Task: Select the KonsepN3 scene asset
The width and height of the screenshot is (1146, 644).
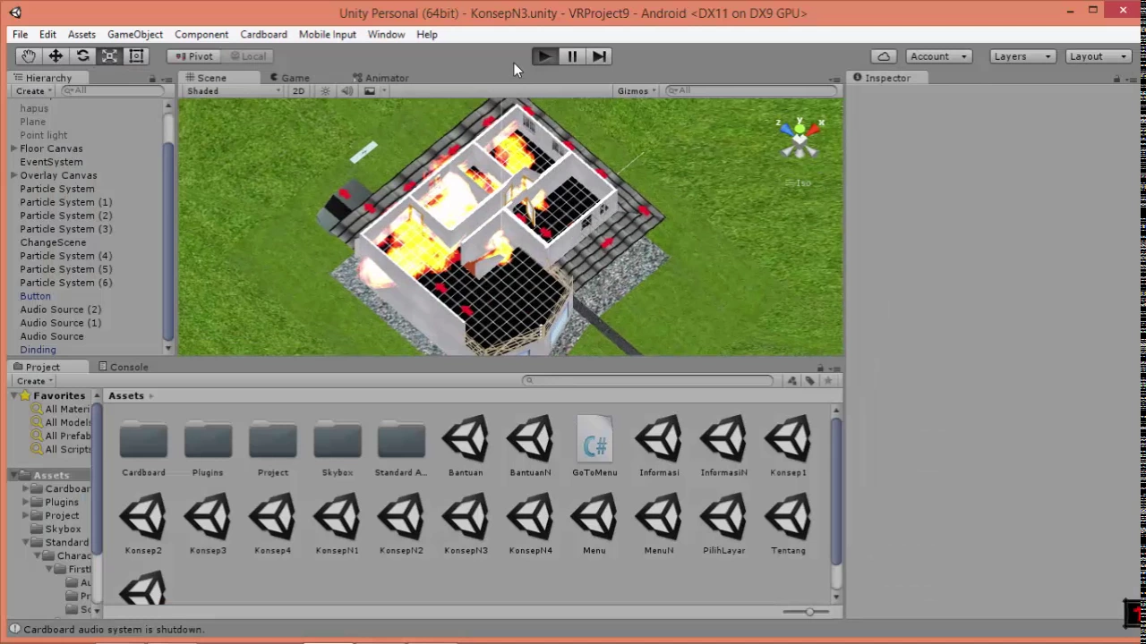Action: [x=466, y=523]
